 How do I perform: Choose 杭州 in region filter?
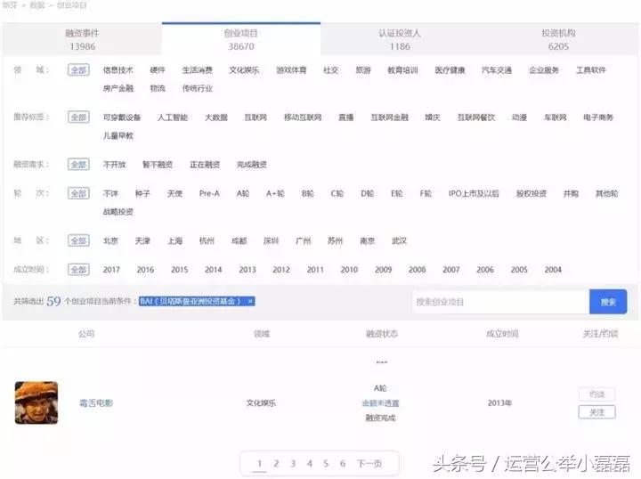click(207, 240)
